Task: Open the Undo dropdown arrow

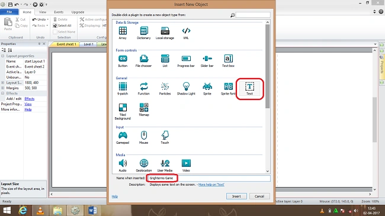Action: (x=47, y=20)
